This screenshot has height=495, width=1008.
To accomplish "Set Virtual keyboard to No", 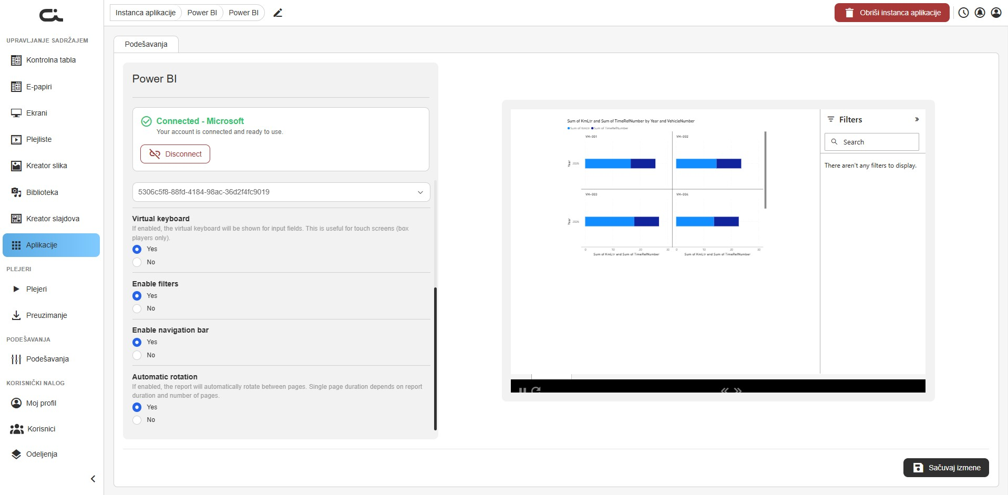I will click(137, 262).
